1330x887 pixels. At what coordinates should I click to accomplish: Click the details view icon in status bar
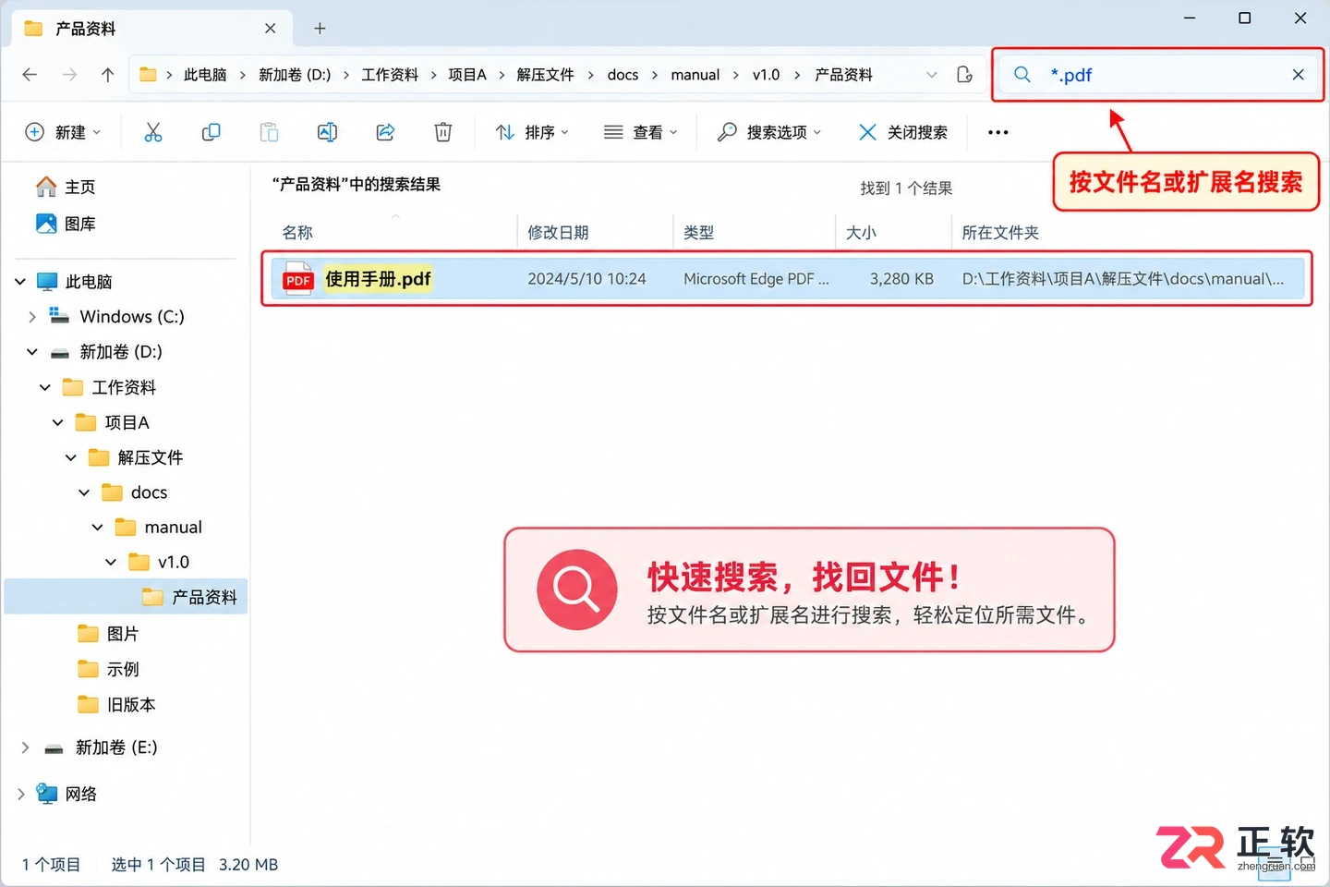1275,863
